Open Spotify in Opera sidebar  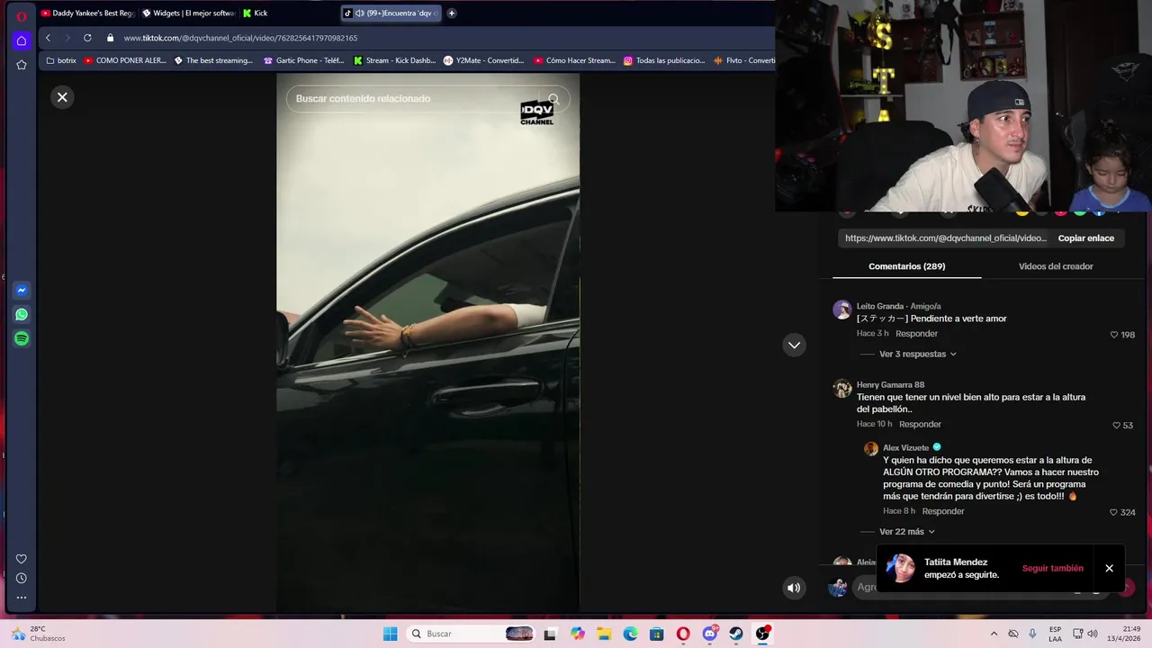point(22,338)
